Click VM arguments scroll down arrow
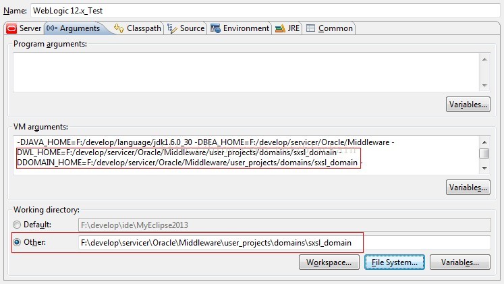Screen dimensions: 504x284 pyautogui.click(x=484, y=169)
